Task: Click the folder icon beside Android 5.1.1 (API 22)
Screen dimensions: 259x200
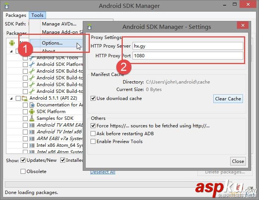Action: coord(25,98)
